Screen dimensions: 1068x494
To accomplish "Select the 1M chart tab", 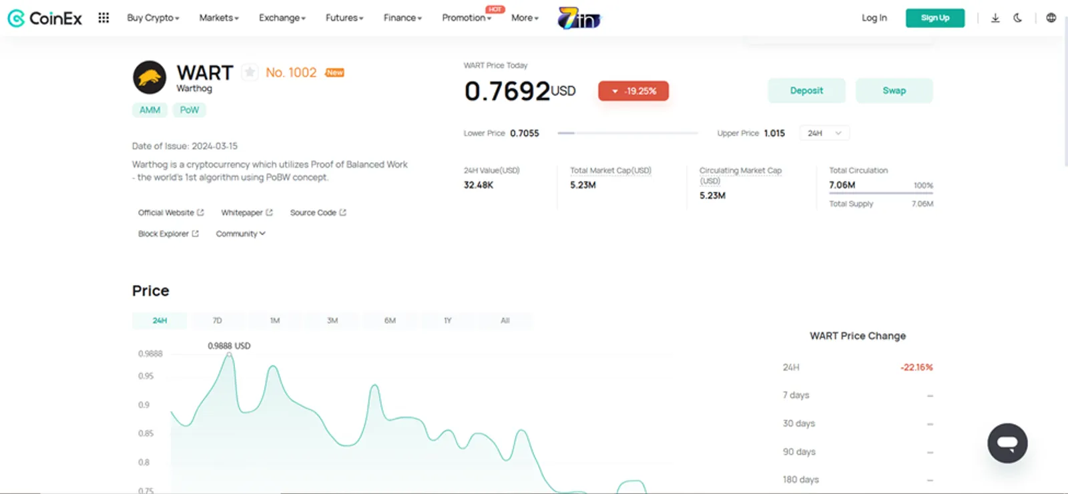I will coord(275,321).
